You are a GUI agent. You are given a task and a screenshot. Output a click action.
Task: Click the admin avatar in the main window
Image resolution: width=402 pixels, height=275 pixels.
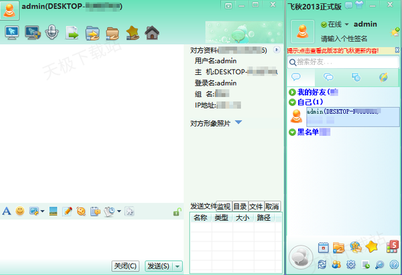(x=303, y=31)
